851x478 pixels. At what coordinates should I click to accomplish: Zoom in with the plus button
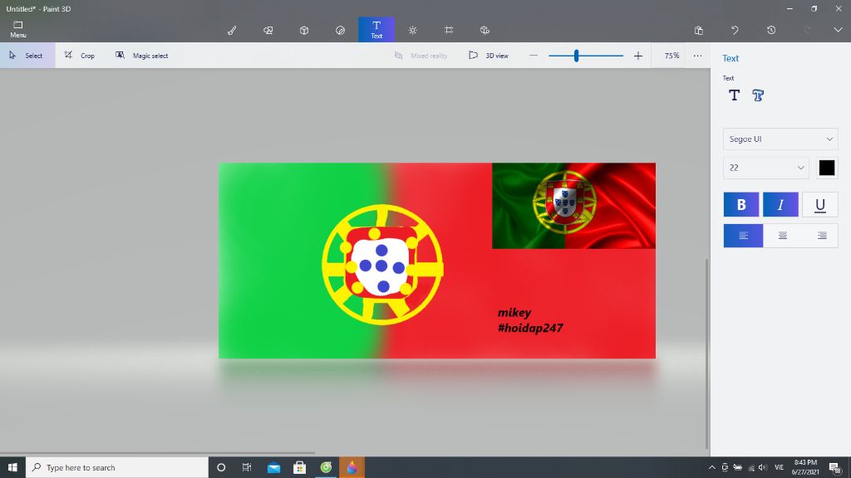coord(638,56)
